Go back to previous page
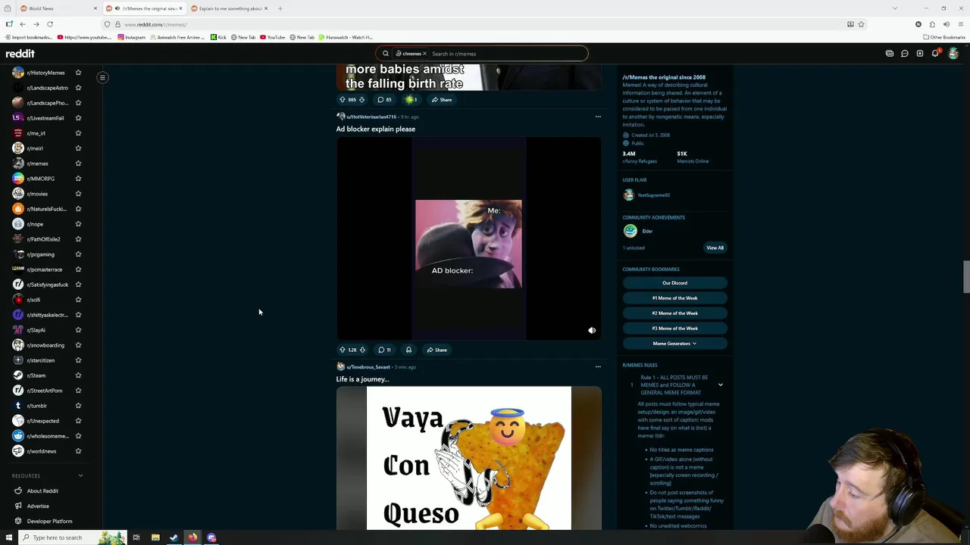This screenshot has height=545, width=970. (23, 24)
